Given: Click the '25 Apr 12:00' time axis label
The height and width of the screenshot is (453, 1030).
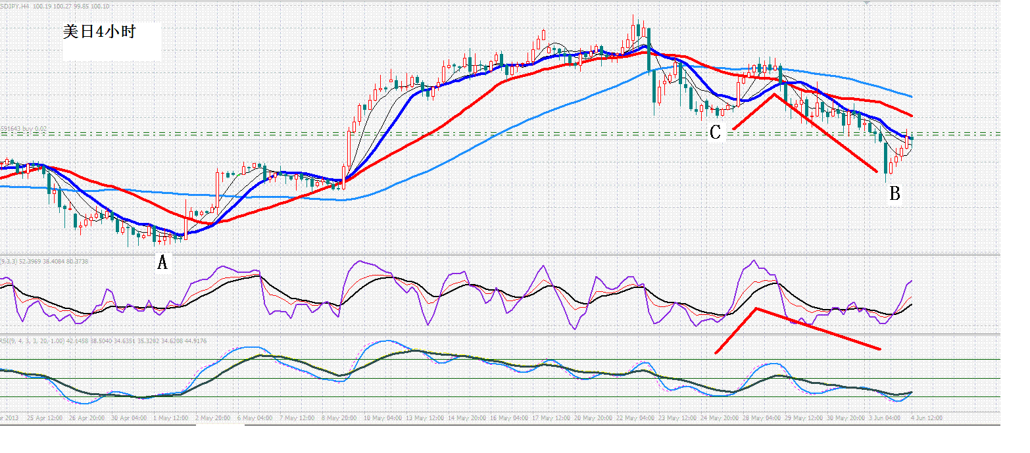Looking at the screenshot, I should [x=45, y=418].
